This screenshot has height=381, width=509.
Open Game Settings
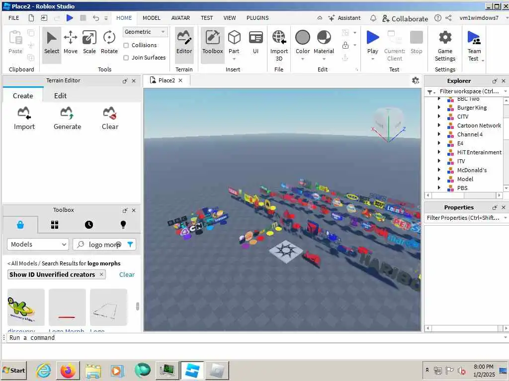(445, 46)
